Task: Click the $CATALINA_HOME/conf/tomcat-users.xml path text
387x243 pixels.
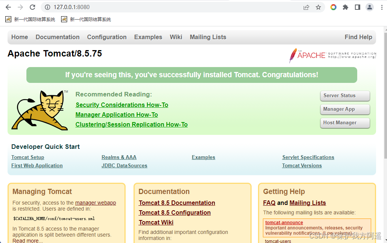Action: tap(54, 219)
